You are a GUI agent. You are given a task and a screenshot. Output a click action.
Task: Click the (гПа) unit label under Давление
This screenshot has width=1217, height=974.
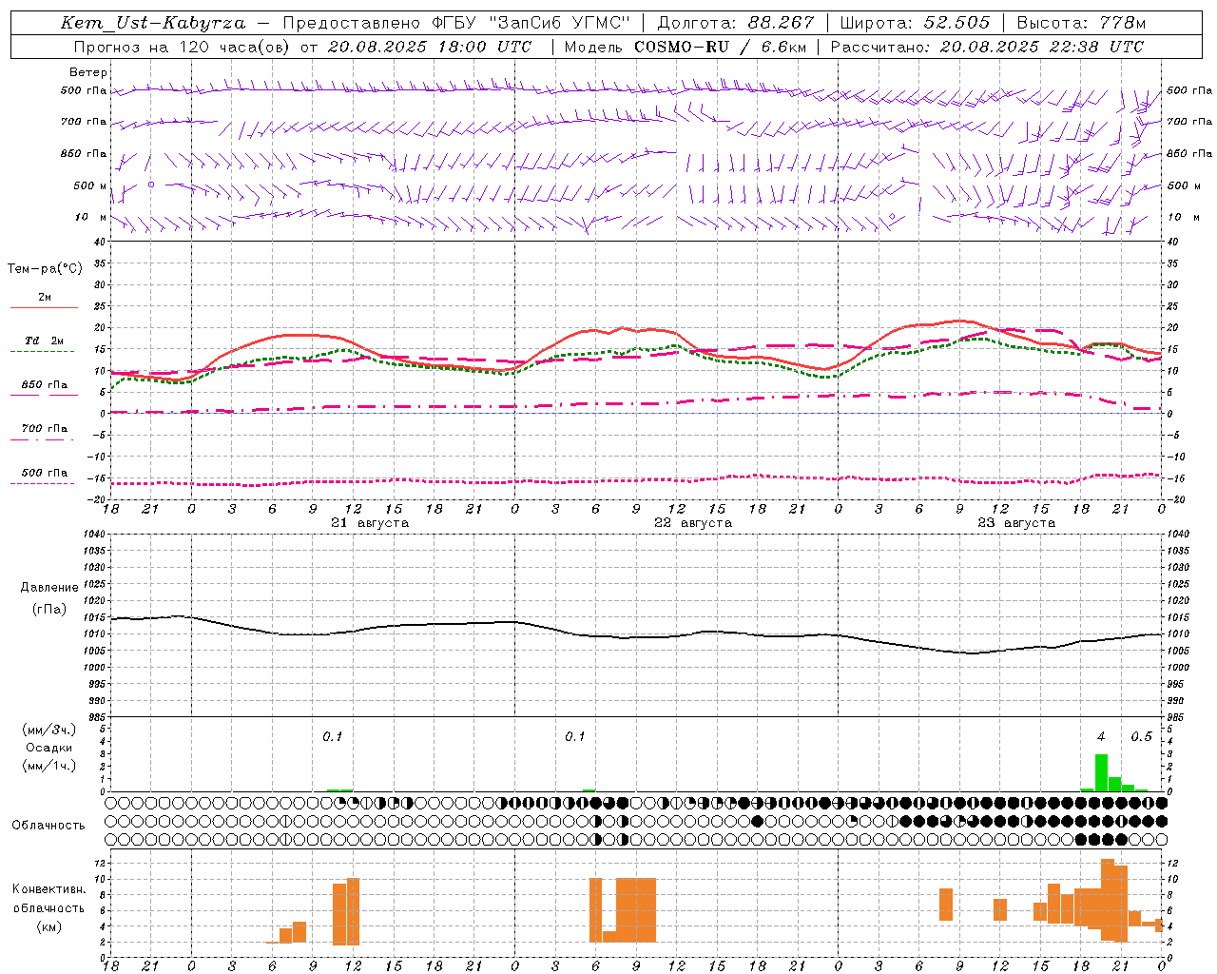point(49,609)
